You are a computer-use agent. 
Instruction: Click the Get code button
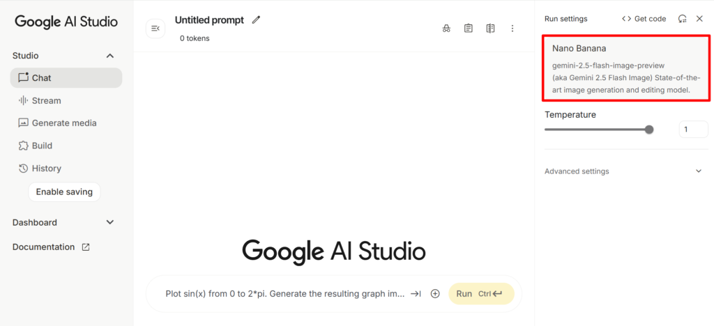point(644,19)
